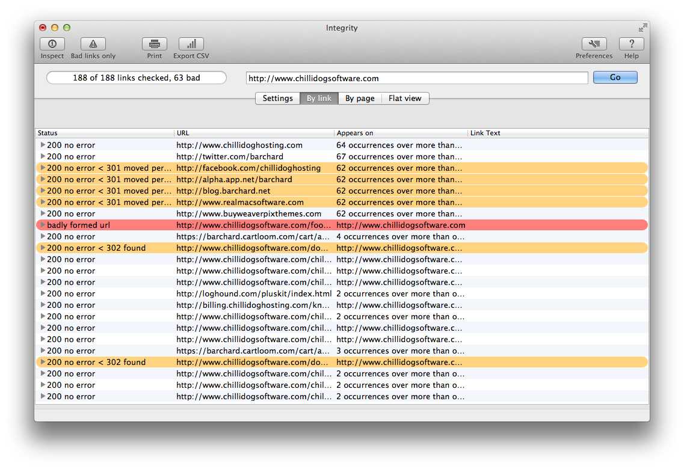Show the Flat view tab
Screen dimensions: 684x469
pyautogui.click(x=405, y=99)
